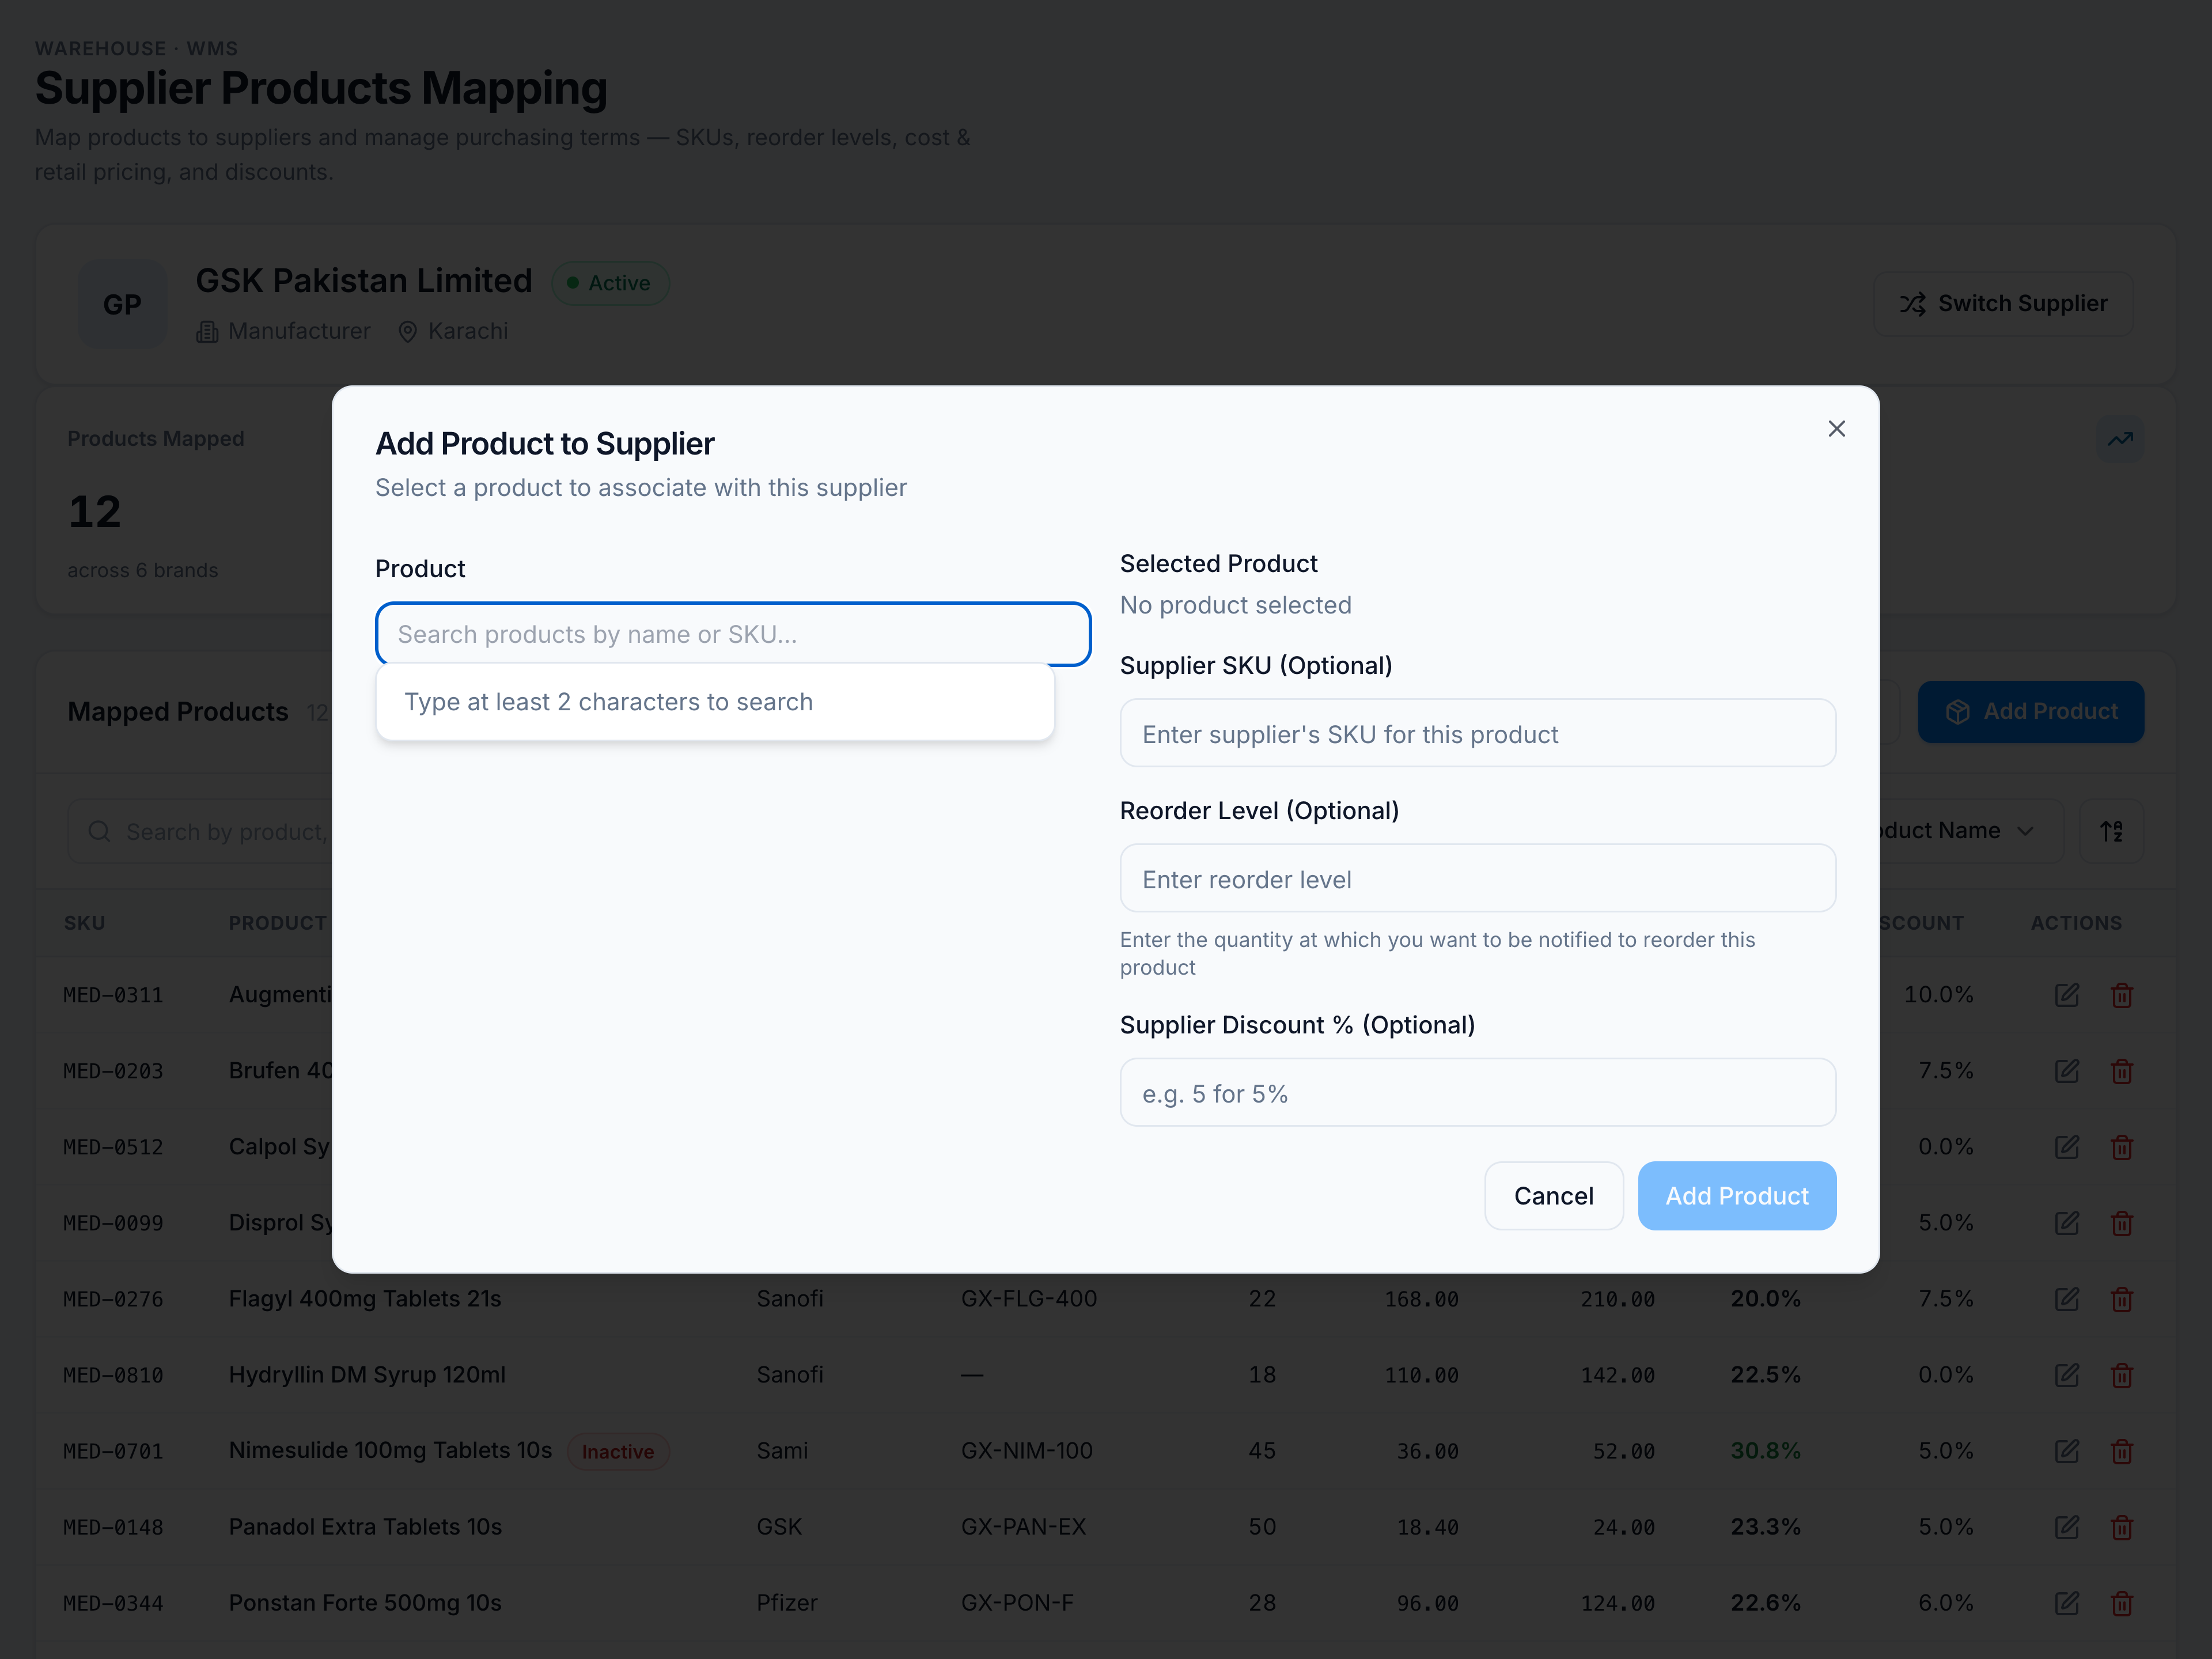Edit the MED-0311 row
The image size is (2212, 1659).
[x=2067, y=995]
